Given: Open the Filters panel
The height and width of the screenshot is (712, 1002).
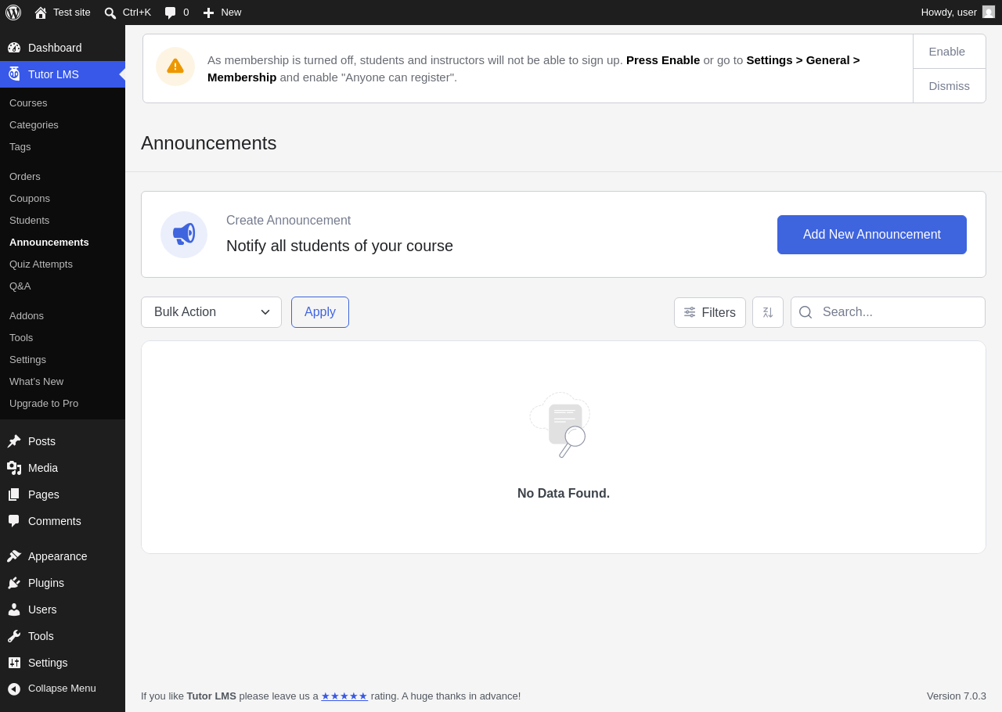Looking at the screenshot, I should point(710,312).
